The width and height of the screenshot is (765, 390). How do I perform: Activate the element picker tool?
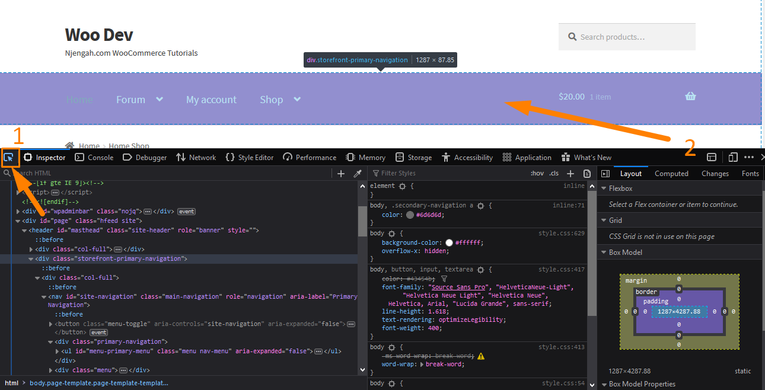click(x=9, y=158)
